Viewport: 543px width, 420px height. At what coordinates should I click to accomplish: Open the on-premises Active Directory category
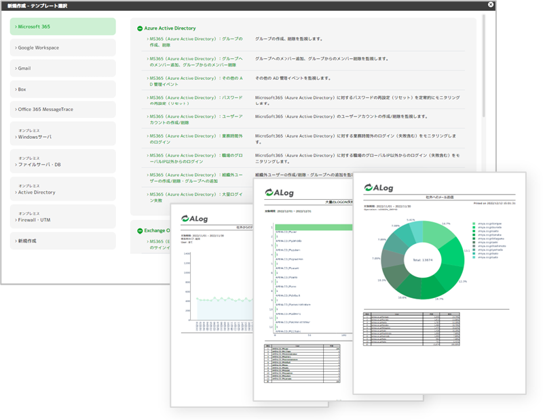click(62, 189)
